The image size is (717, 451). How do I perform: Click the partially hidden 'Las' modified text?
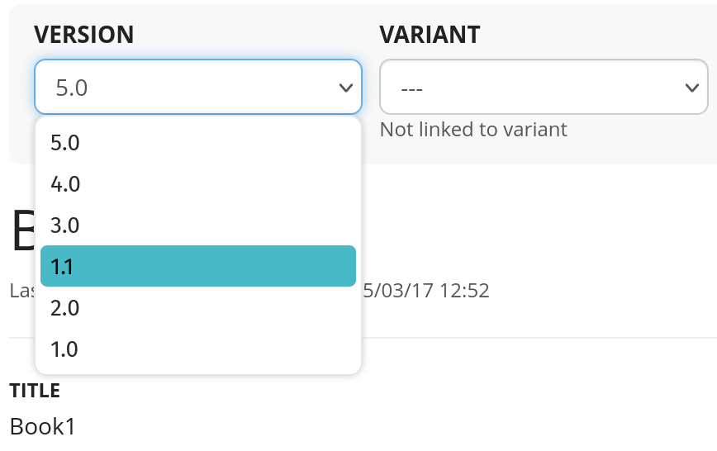21,291
